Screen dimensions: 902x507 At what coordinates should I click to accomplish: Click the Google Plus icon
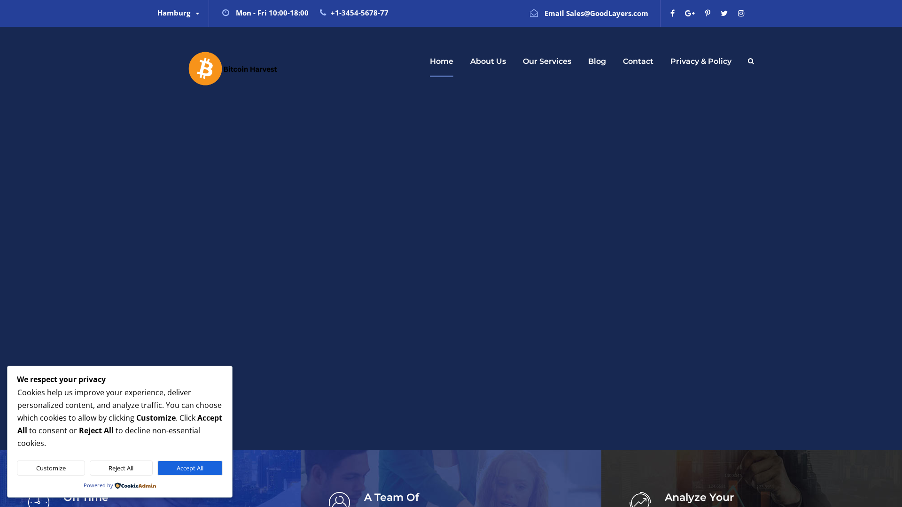(x=689, y=13)
